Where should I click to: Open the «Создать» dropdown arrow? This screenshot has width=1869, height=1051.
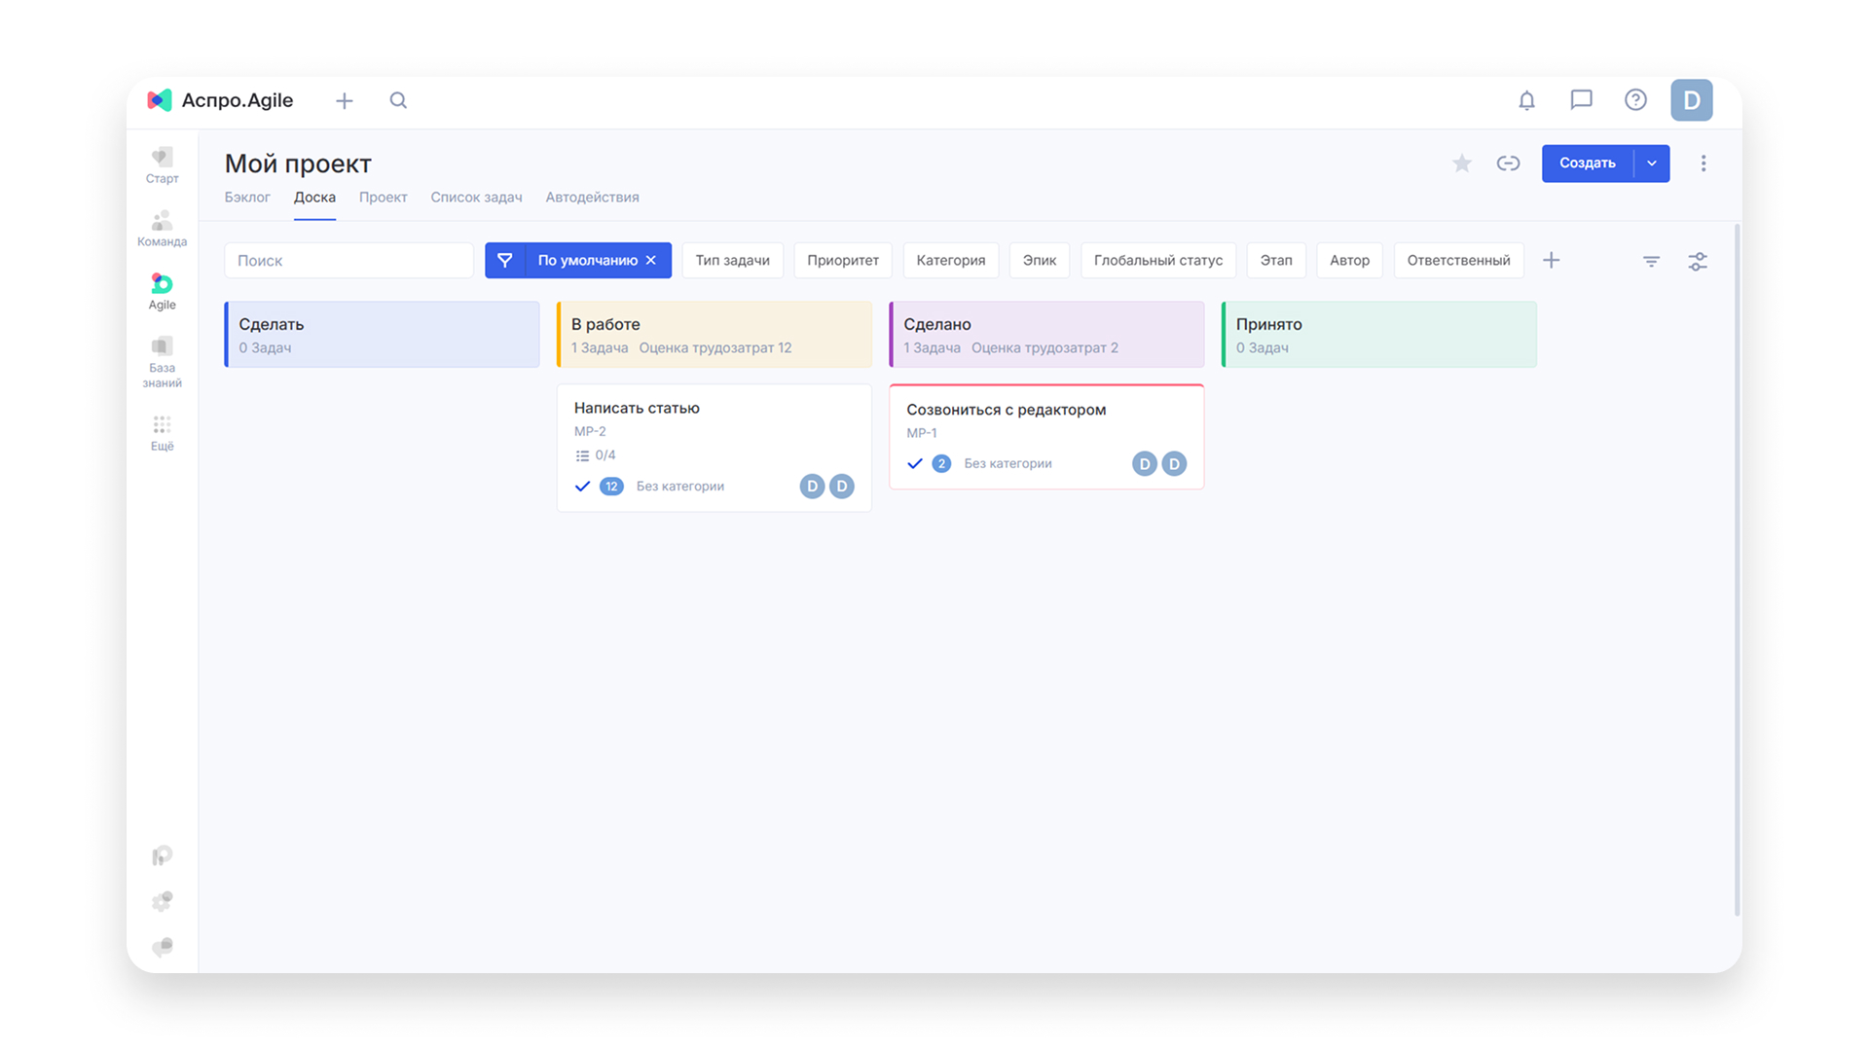(1651, 163)
